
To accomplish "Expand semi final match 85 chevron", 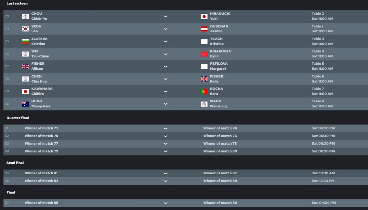I will 165,173.
